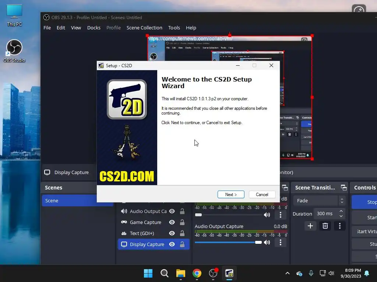Open This PC desktop icon
Image resolution: width=377 pixels, height=282 pixels.
coord(14,15)
